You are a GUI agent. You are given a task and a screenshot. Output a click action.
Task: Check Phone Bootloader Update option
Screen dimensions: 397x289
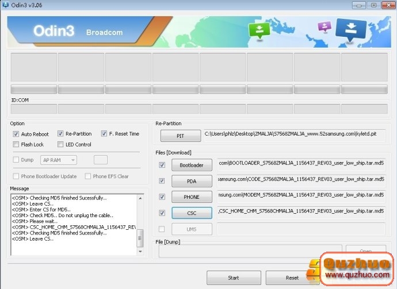coord(16,176)
